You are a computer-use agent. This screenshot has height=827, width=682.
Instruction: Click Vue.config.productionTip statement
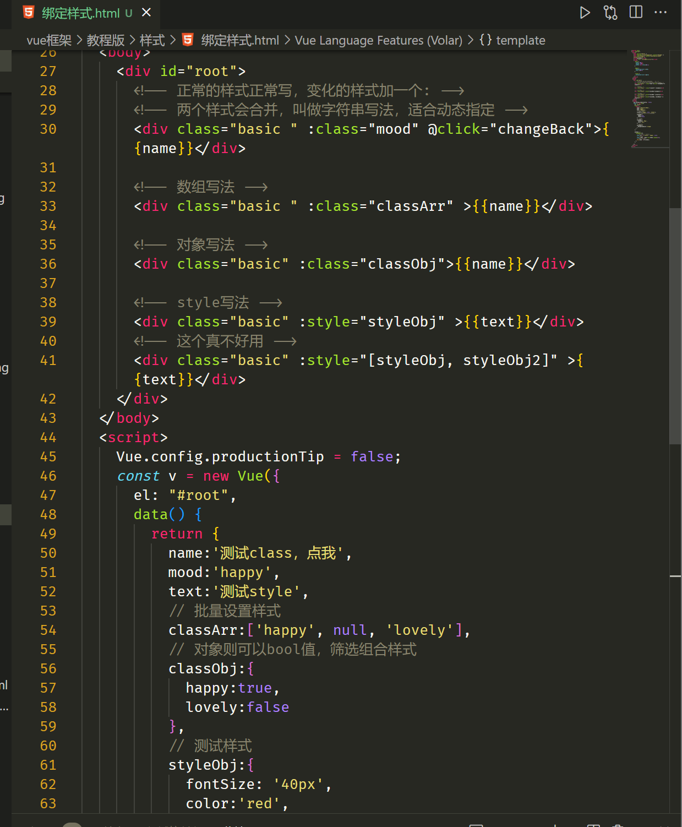click(259, 456)
